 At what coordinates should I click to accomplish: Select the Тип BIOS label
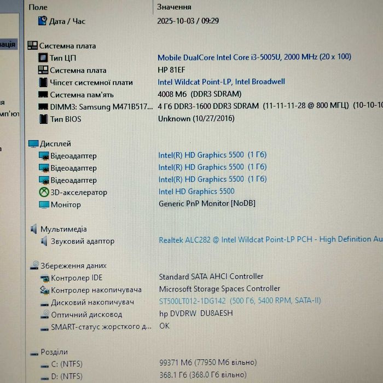tap(66, 119)
